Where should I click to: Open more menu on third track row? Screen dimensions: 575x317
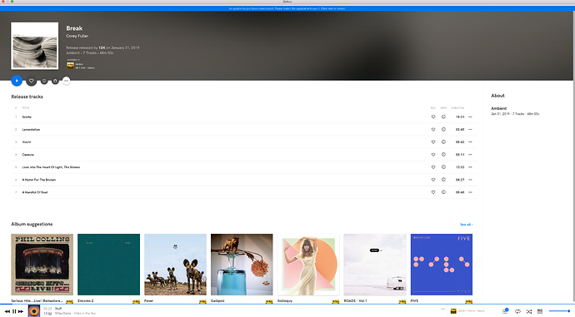(x=470, y=142)
